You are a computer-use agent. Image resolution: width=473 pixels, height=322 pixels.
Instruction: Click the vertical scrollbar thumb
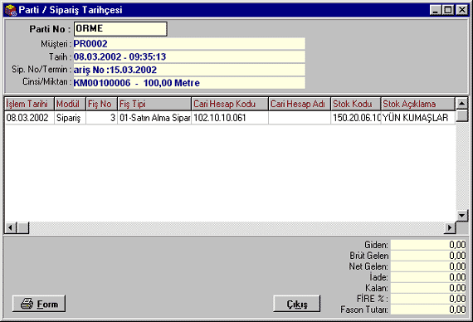click(461, 116)
